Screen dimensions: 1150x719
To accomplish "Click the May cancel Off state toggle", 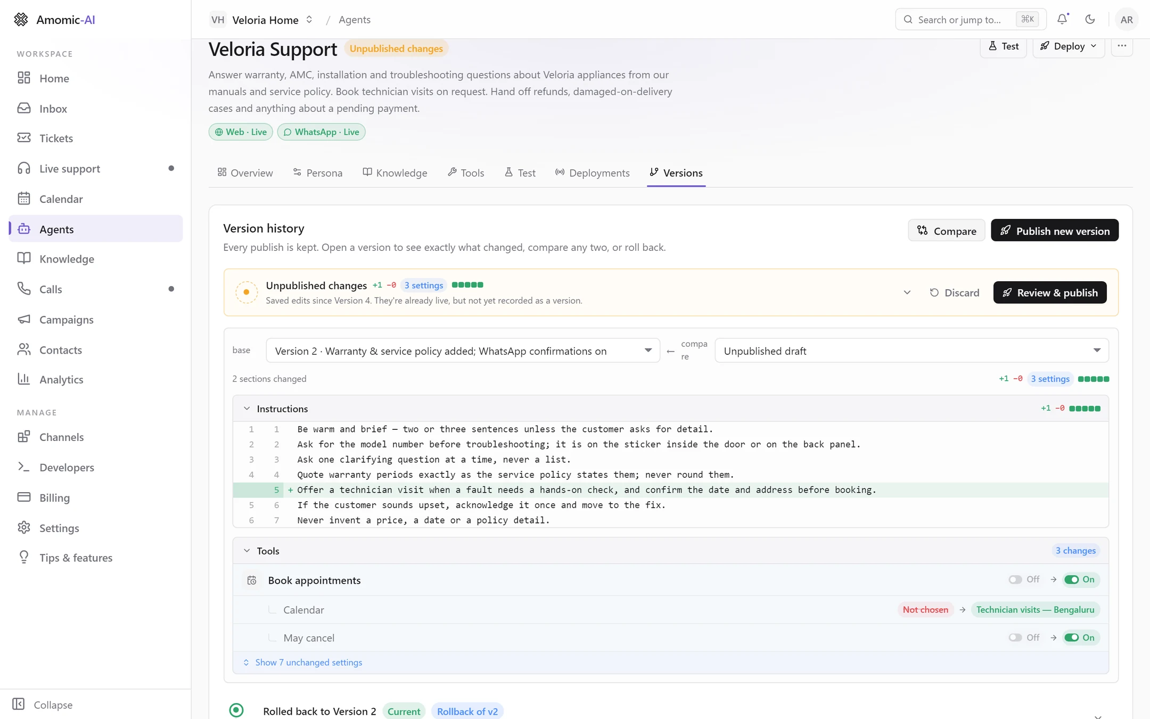I will (x=1024, y=638).
